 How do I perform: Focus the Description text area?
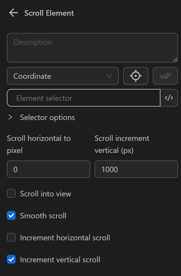[92, 48]
